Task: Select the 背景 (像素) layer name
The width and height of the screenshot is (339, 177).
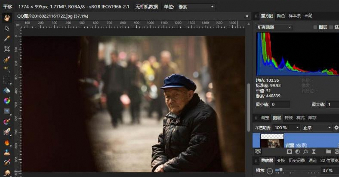Action: [296, 145]
